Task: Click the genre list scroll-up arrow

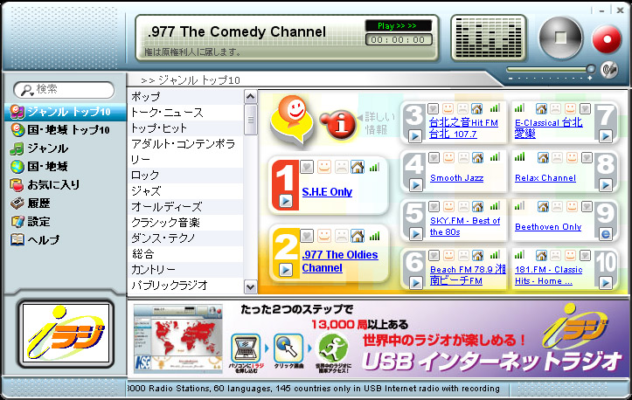Action: click(250, 97)
